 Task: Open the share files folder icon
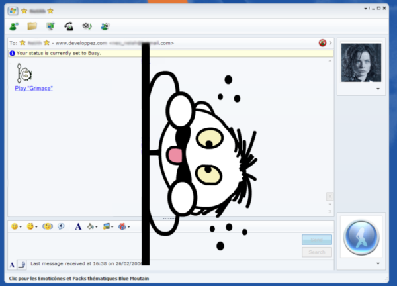[x=32, y=26]
